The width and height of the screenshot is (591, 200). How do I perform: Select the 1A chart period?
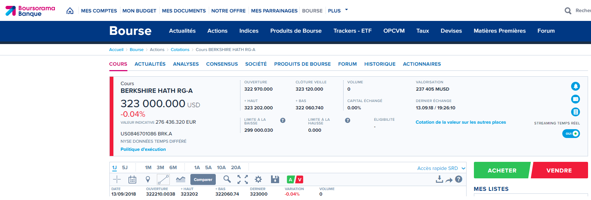coord(197,167)
